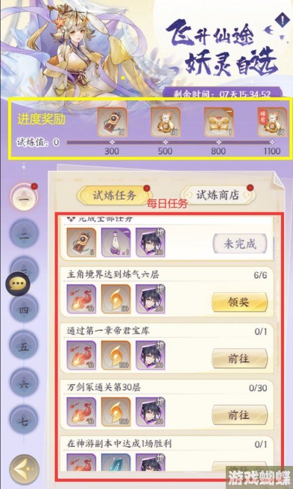Claim reward with the 领奖 button
Screen dimensions: 293x489
[x=239, y=302]
